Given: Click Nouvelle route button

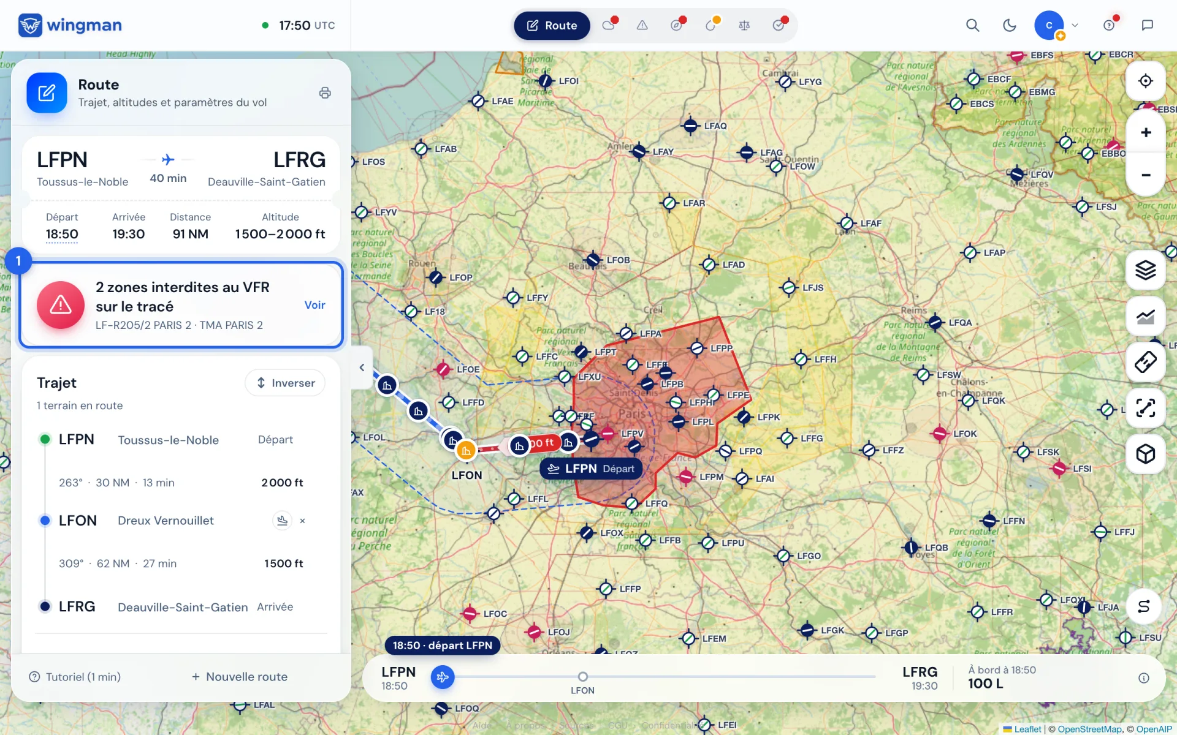Looking at the screenshot, I should coord(239,677).
